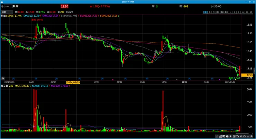Click the MA(66) 546.12 volume legend

point(41,86)
